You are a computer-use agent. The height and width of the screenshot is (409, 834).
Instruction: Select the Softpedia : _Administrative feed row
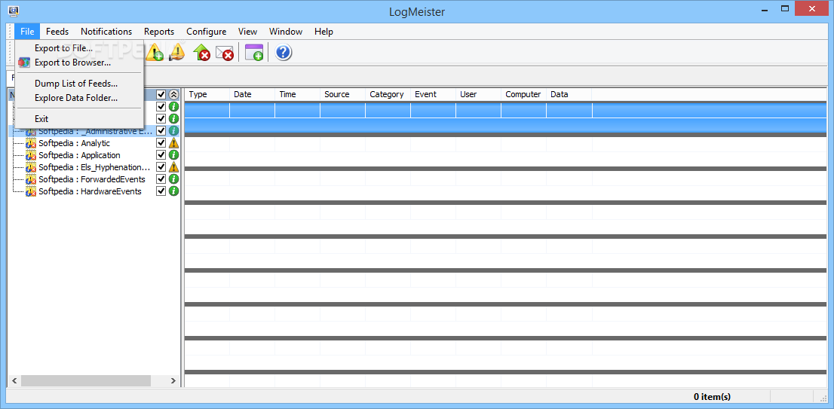pyautogui.click(x=94, y=130)
